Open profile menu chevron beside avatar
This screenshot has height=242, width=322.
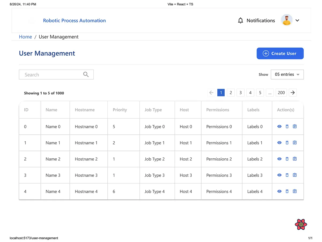(x=297, y=20)
